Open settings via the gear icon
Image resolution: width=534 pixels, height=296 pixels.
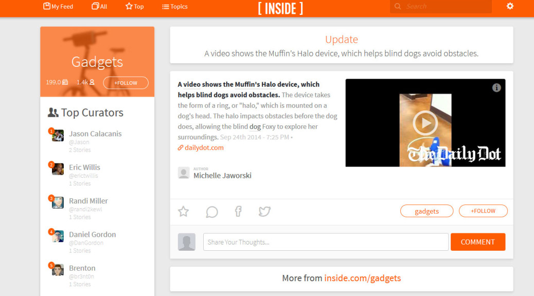510,6
